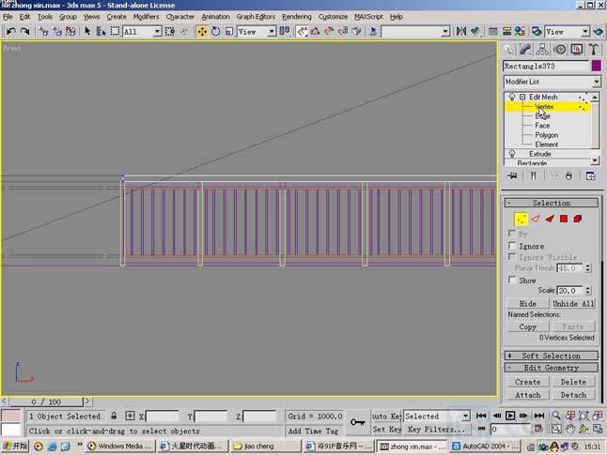Click the time slider 0 / 100 thumb
Image resolution: width=607 pixels, height=455 pixels.
46,402
